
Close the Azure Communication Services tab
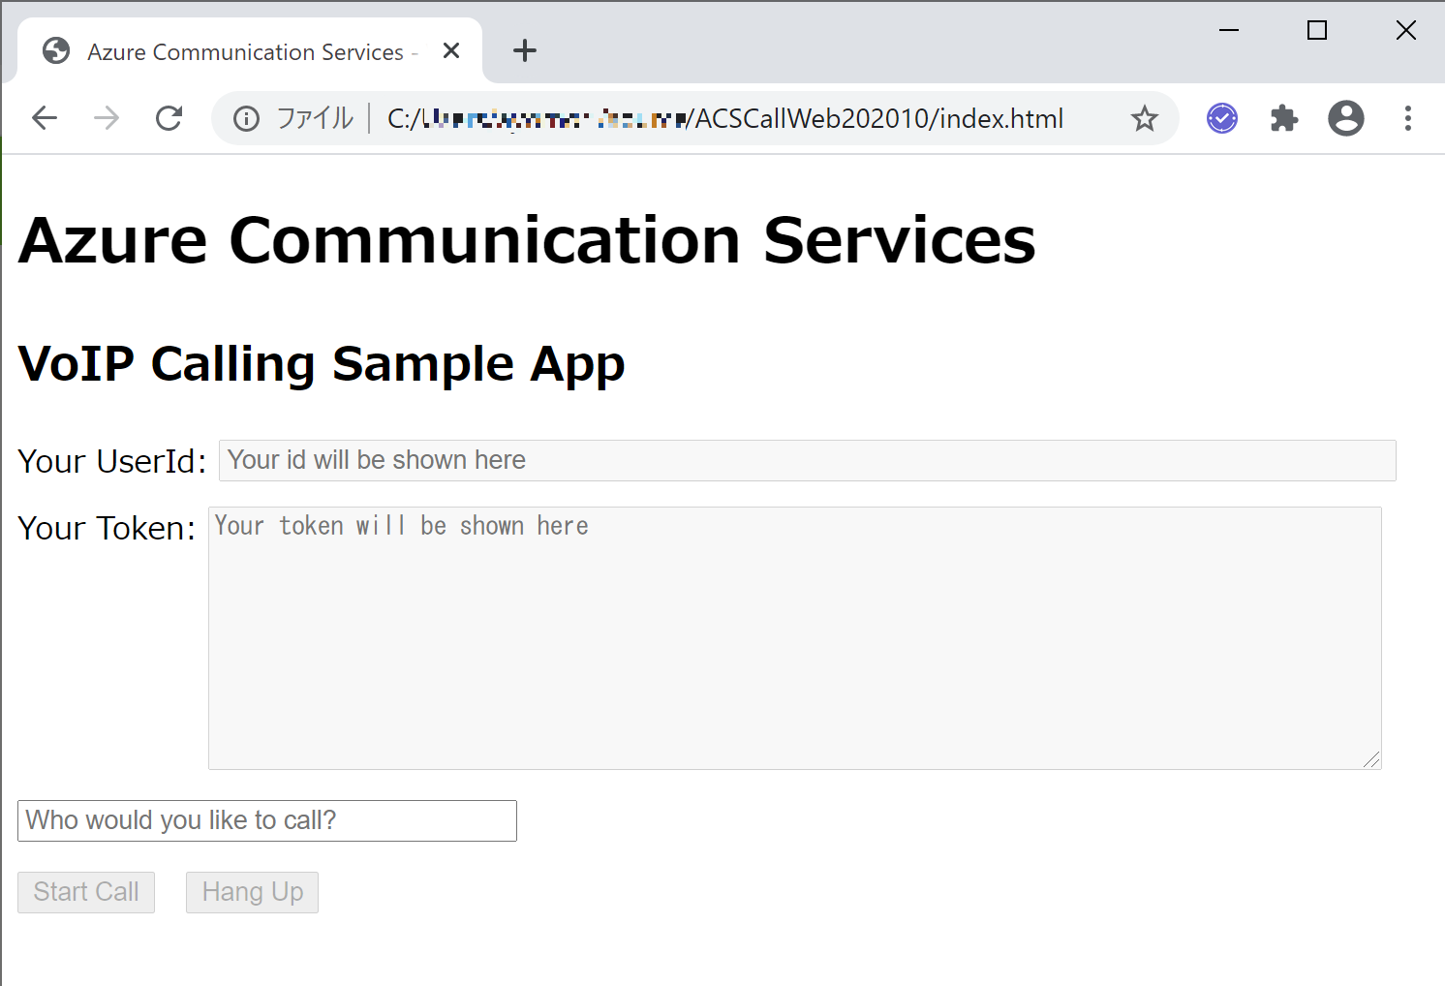(451, 50)
